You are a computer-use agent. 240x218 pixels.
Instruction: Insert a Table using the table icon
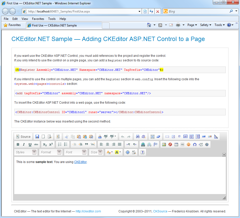[176, 144]
